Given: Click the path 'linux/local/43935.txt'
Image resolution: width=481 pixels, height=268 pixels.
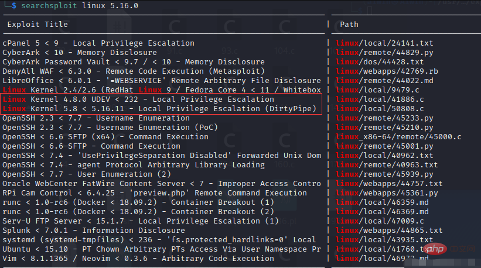Looking at the screenshot, I should pos(384,239).
